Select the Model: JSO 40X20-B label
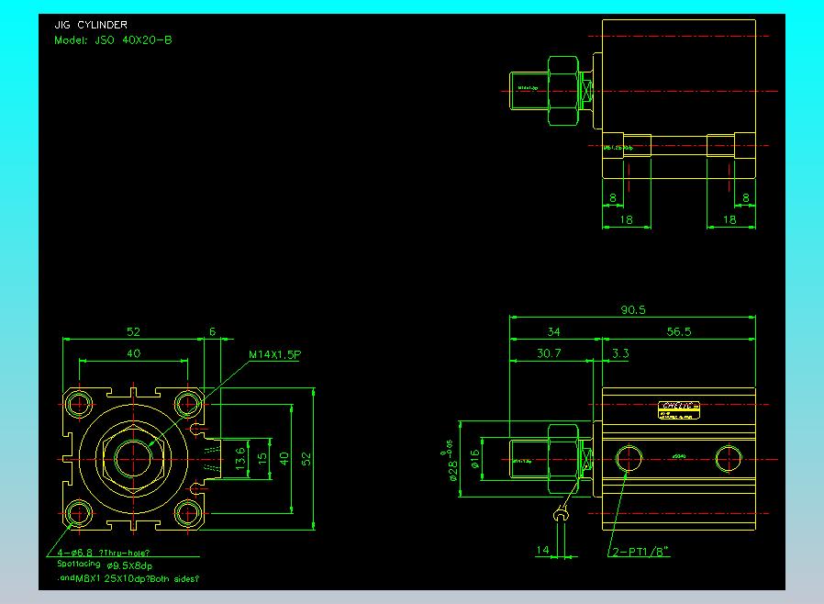Screen dimensions: 824x604 [113, 40]
